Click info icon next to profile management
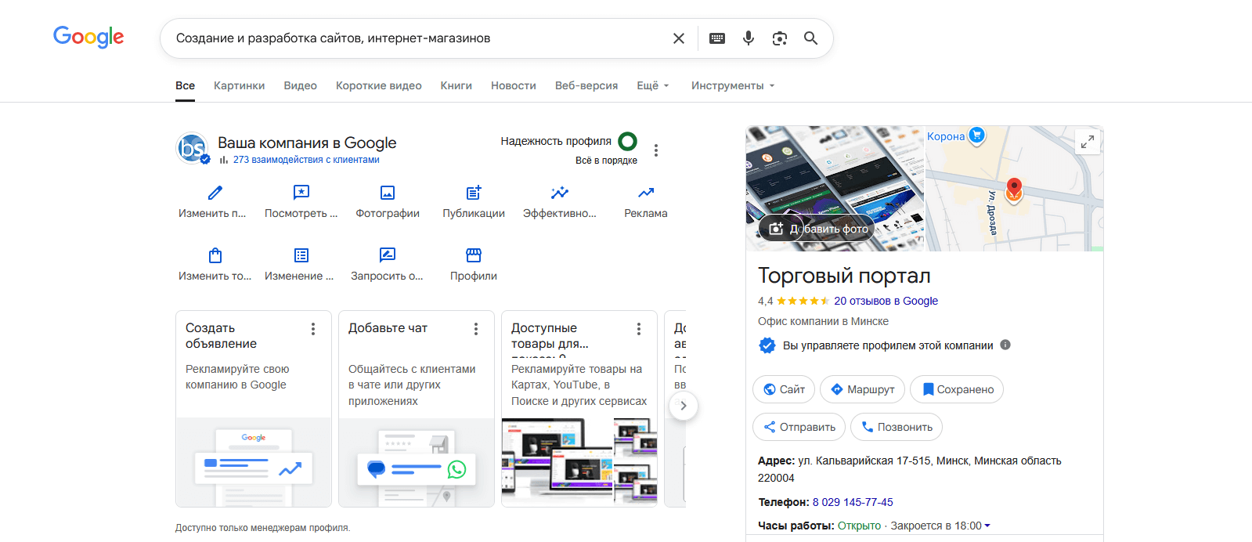The image size is (1252, 542). pos(1005,345)
